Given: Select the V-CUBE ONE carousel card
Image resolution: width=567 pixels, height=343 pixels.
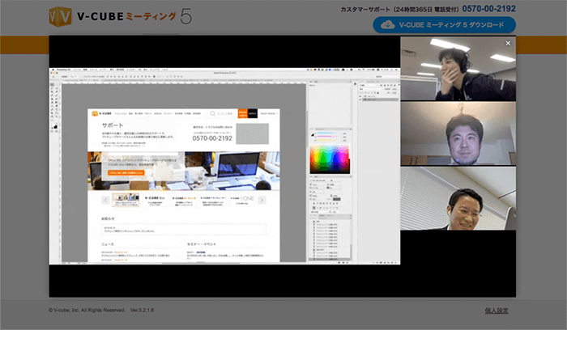Looking at the screenshot, I should pos(242,200).
